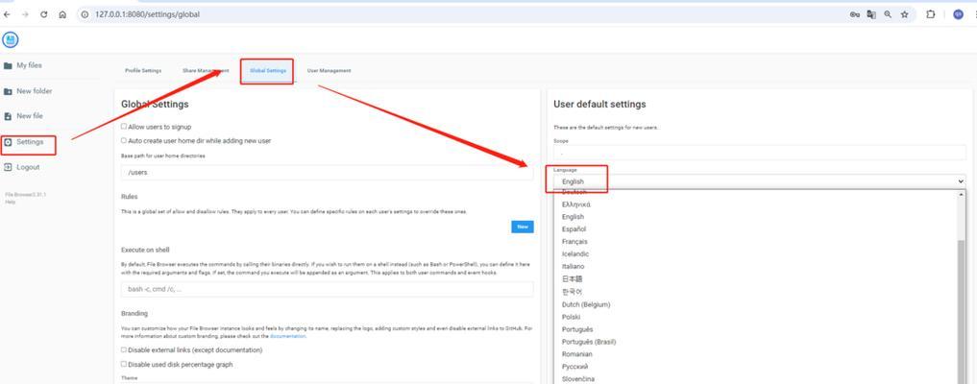Choose 日本語 language option
Viewport: 977px width, 384px height.
(x=755, y=278)
